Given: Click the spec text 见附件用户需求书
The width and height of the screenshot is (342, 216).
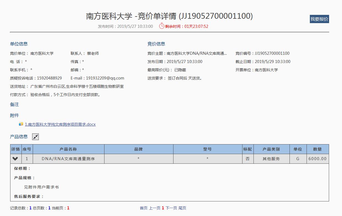Looking at the screenshot, I should 42,187.
